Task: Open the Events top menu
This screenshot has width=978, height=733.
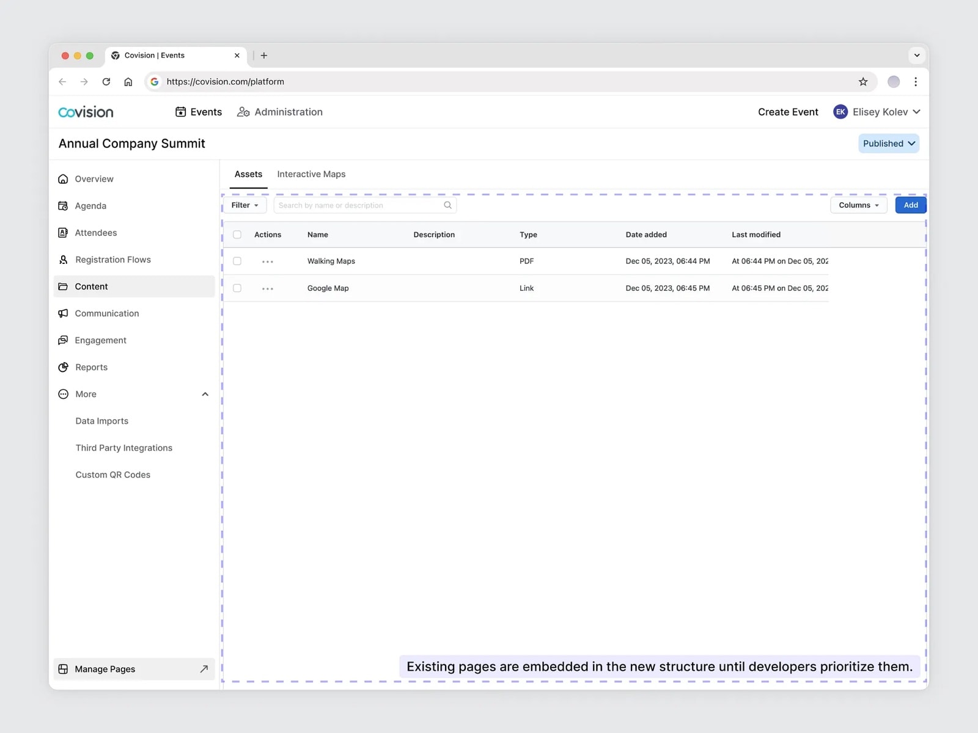Action: coord(199,112)
